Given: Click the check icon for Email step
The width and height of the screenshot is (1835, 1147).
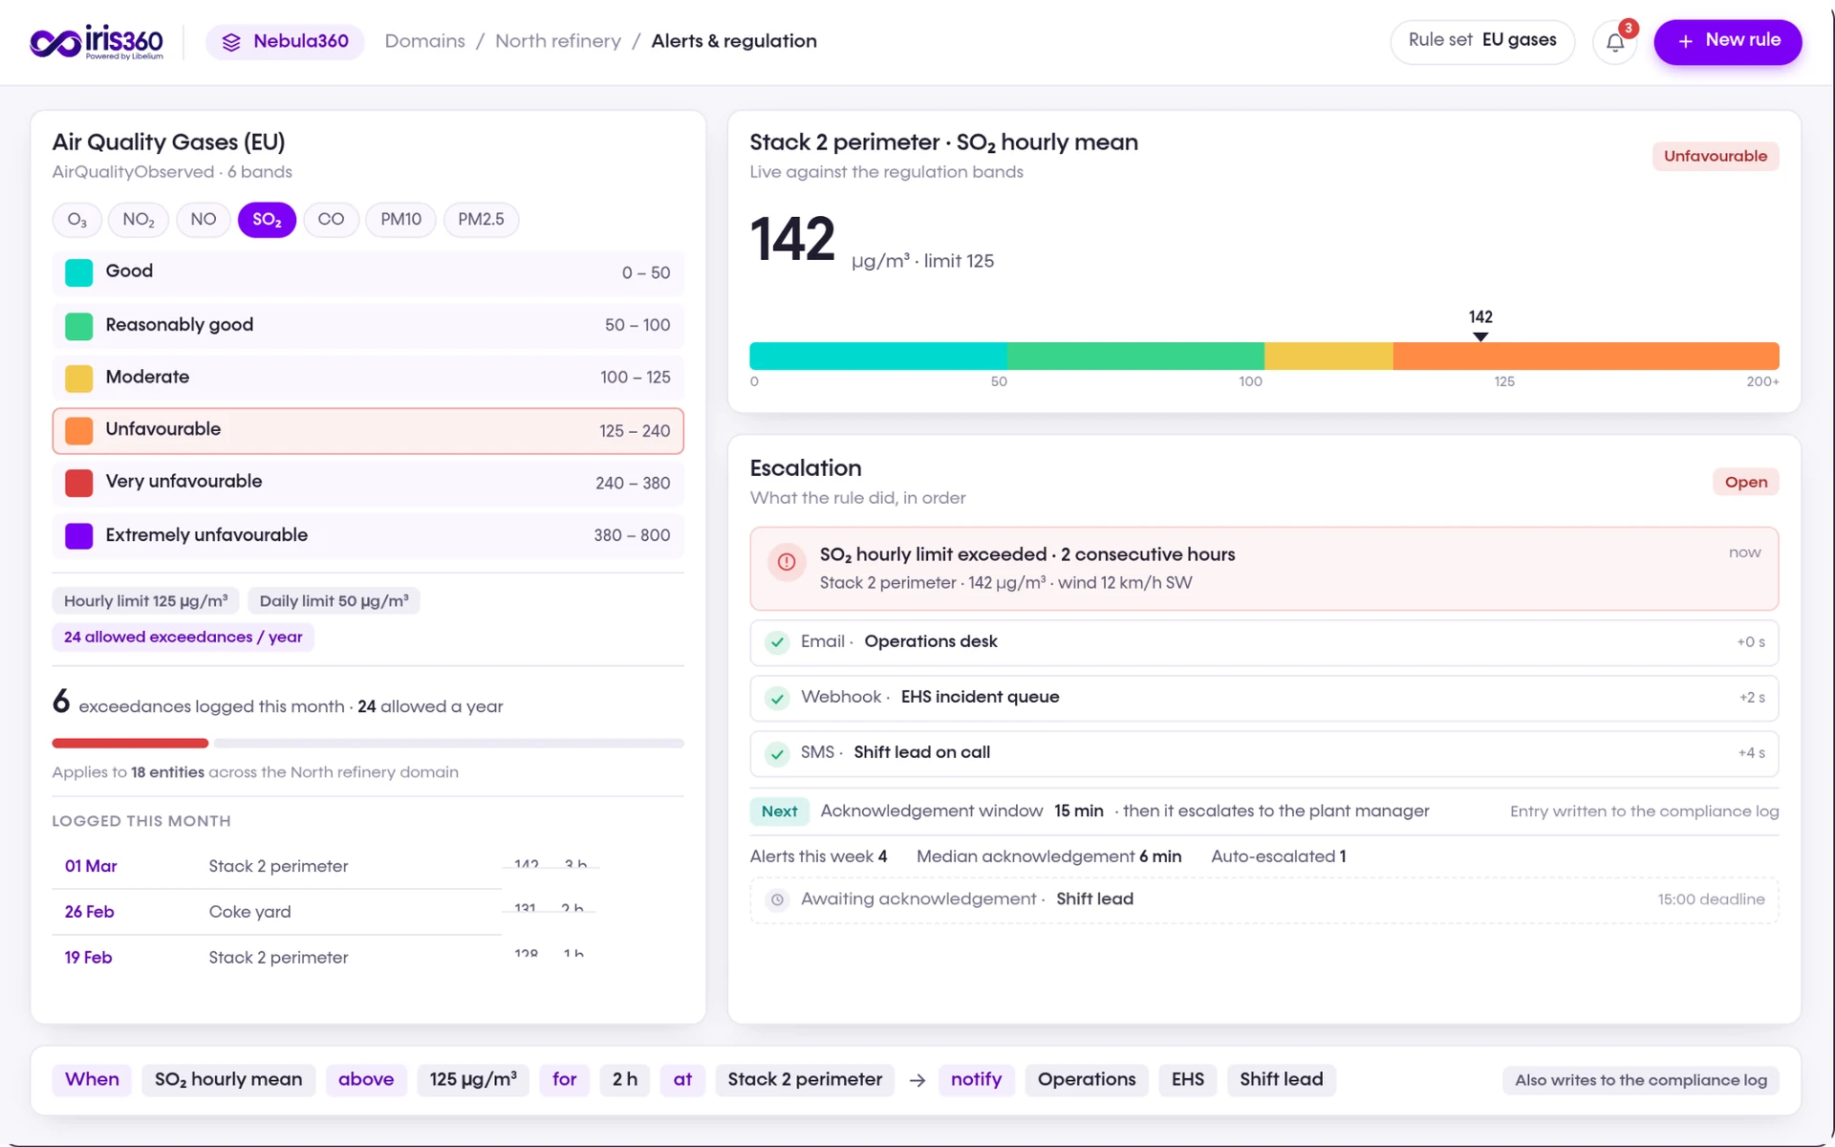Looking at the screenshot, I should [x=777, y=642].
